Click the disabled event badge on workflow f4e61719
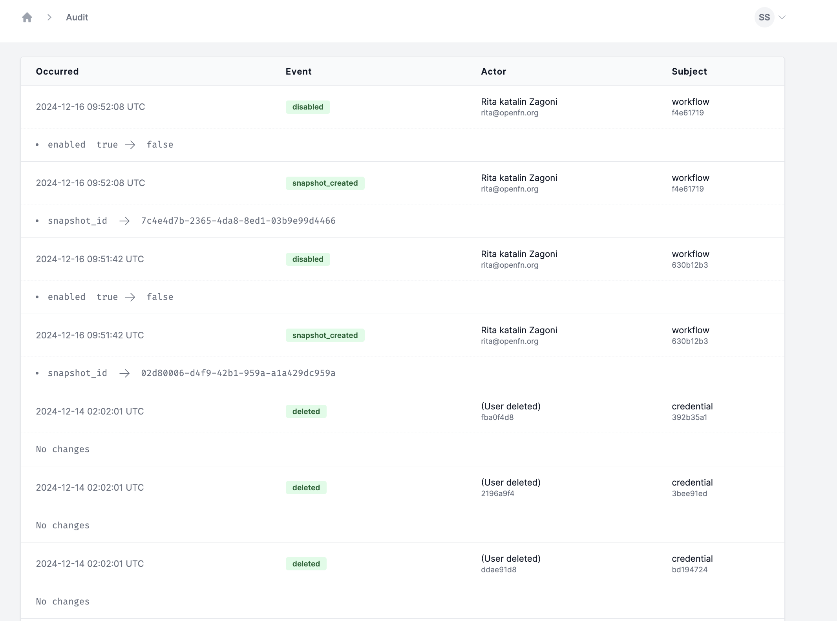This screenshot has height=621, width=837. coord(307,107)
